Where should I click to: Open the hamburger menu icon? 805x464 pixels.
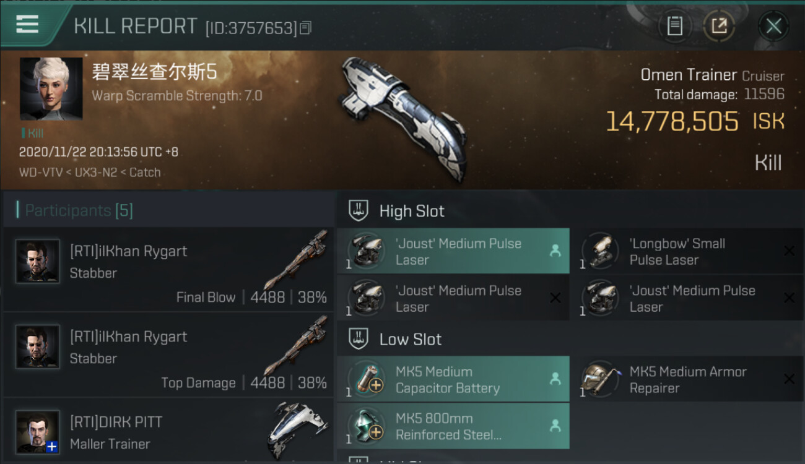point(27,25)
